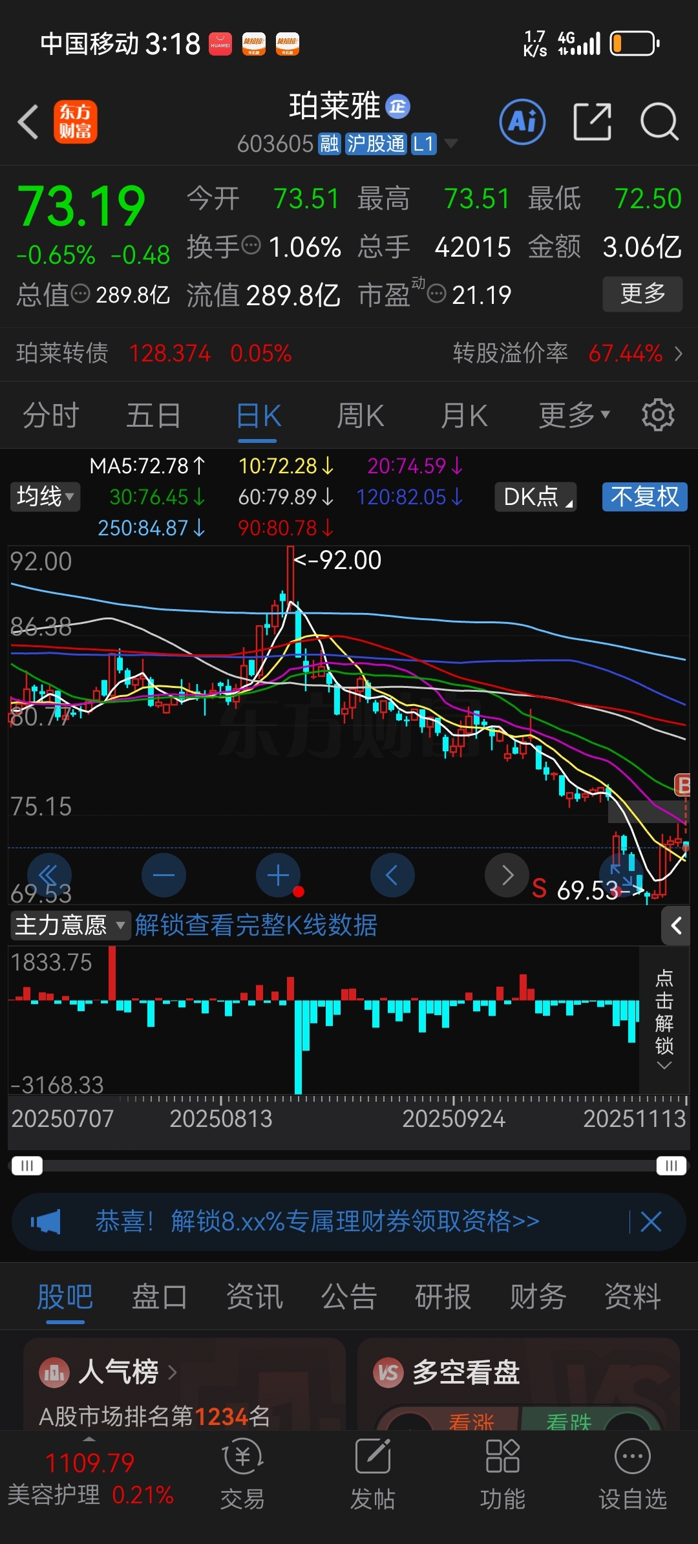Close the 理财券 promotion banner
The image size is (698, 1544).
[x=651, y=1222]
